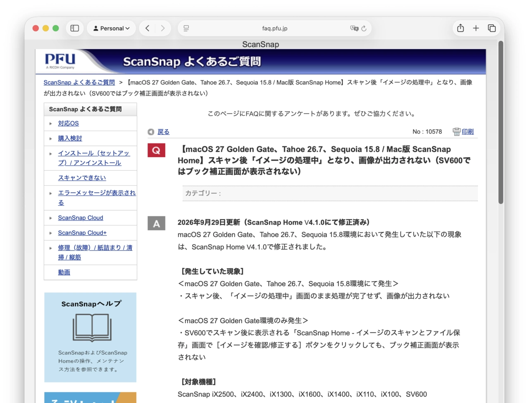Open the ScanSnap Cloud+ sidebar link
Viewport: 529px width, 403px height.
[82, 233]
